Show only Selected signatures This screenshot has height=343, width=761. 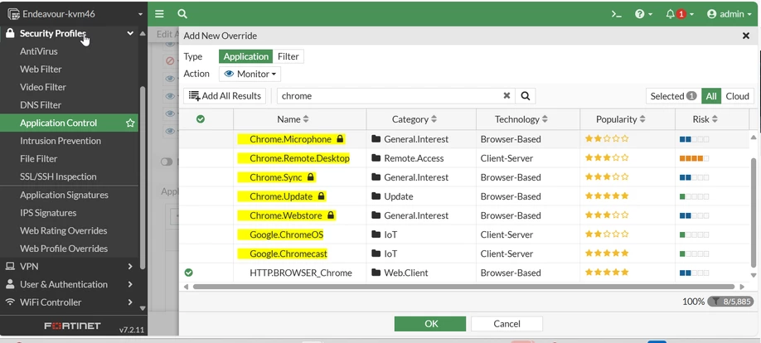(673, 96)
